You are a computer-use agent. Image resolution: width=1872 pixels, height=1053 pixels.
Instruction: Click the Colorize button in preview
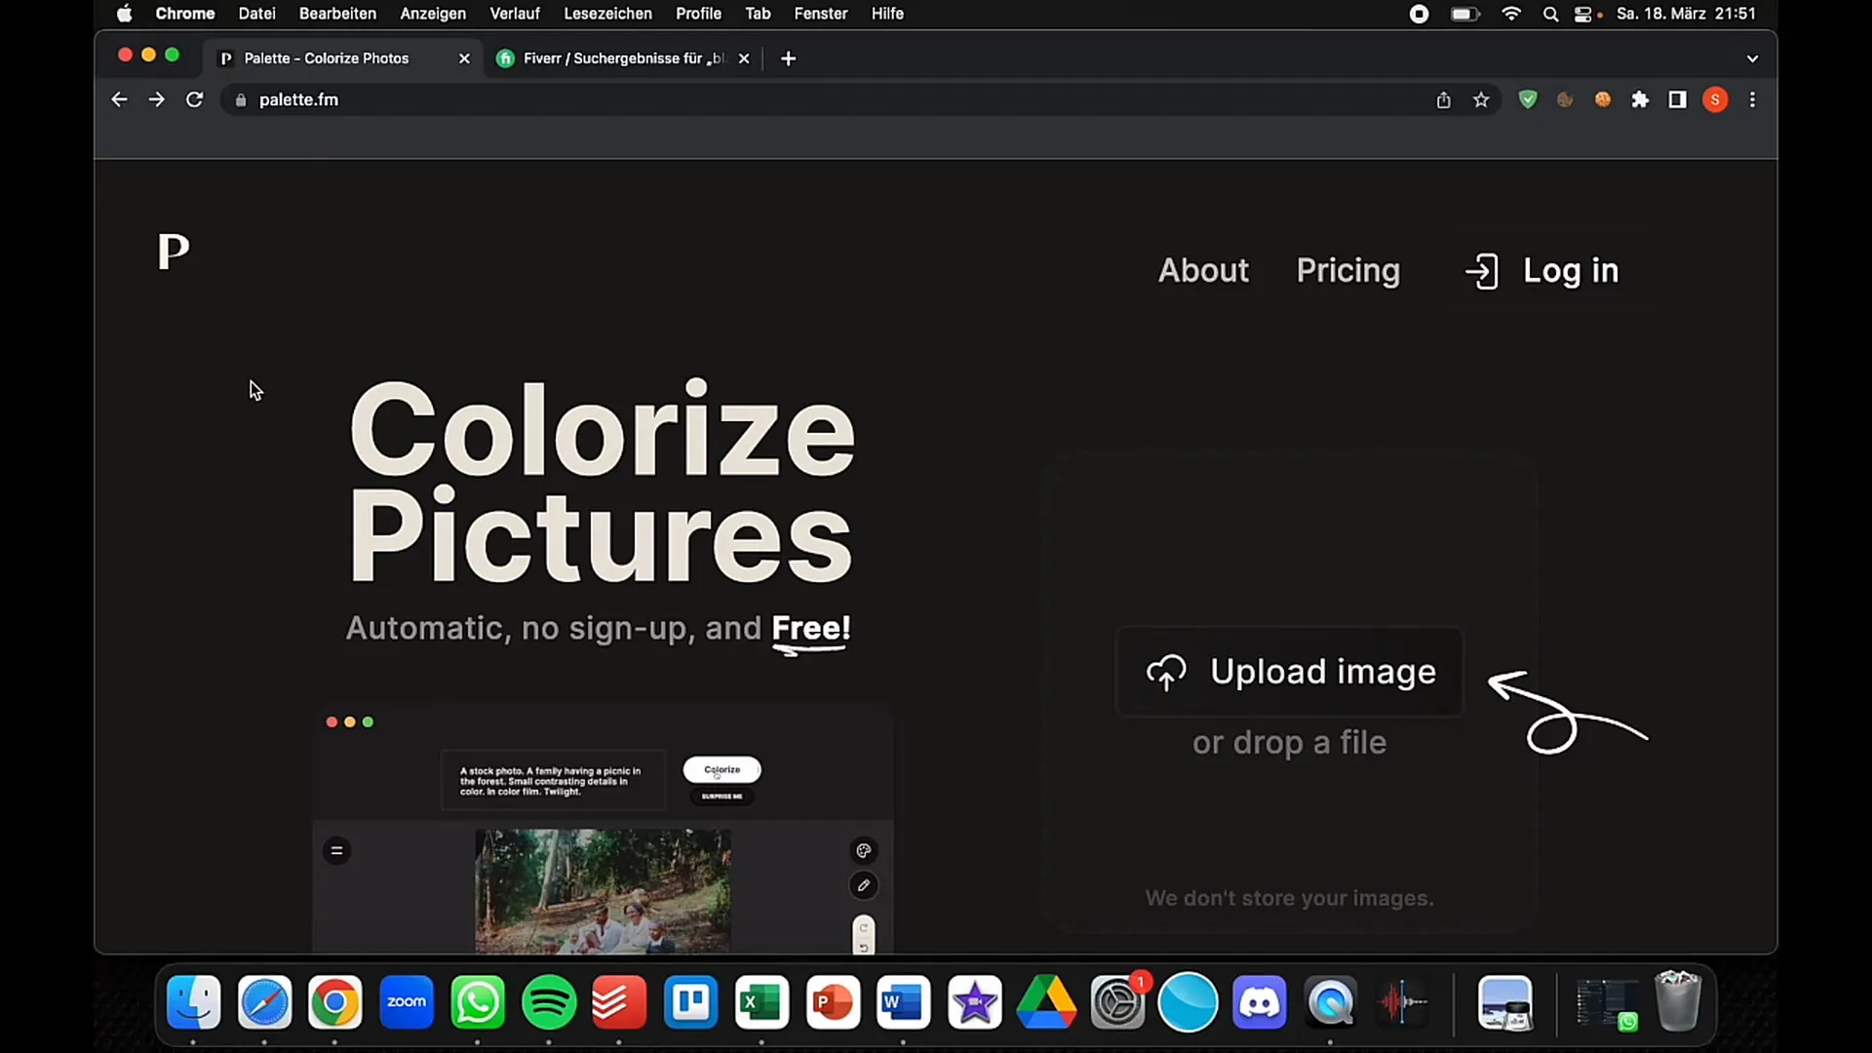coord(722,769)
